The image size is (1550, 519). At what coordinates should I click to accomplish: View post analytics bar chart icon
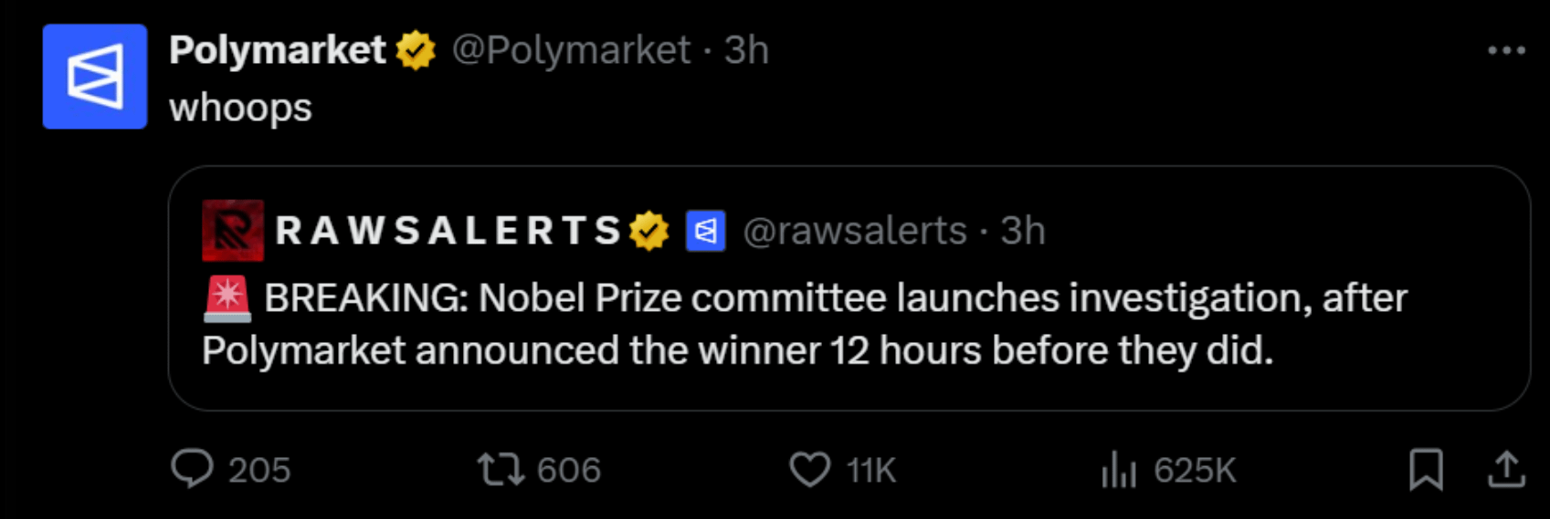1118,471
